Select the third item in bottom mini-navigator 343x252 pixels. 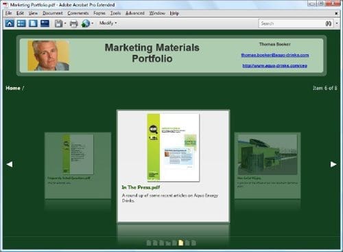pyautogui.click(x=161, y=243)
